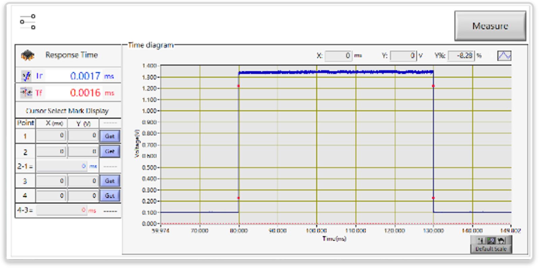Screen dimensions: 539x268
Task: Click Point 3 Y (V) input field
Action: [83, 181]
